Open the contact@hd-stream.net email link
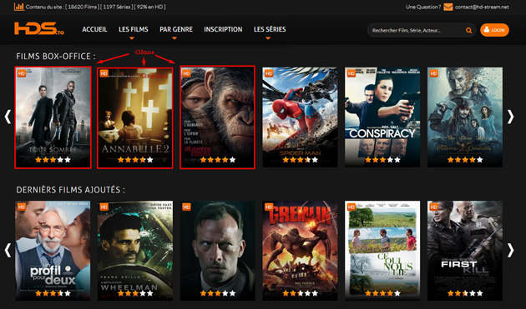526x309 pixels. pos(482,7)
